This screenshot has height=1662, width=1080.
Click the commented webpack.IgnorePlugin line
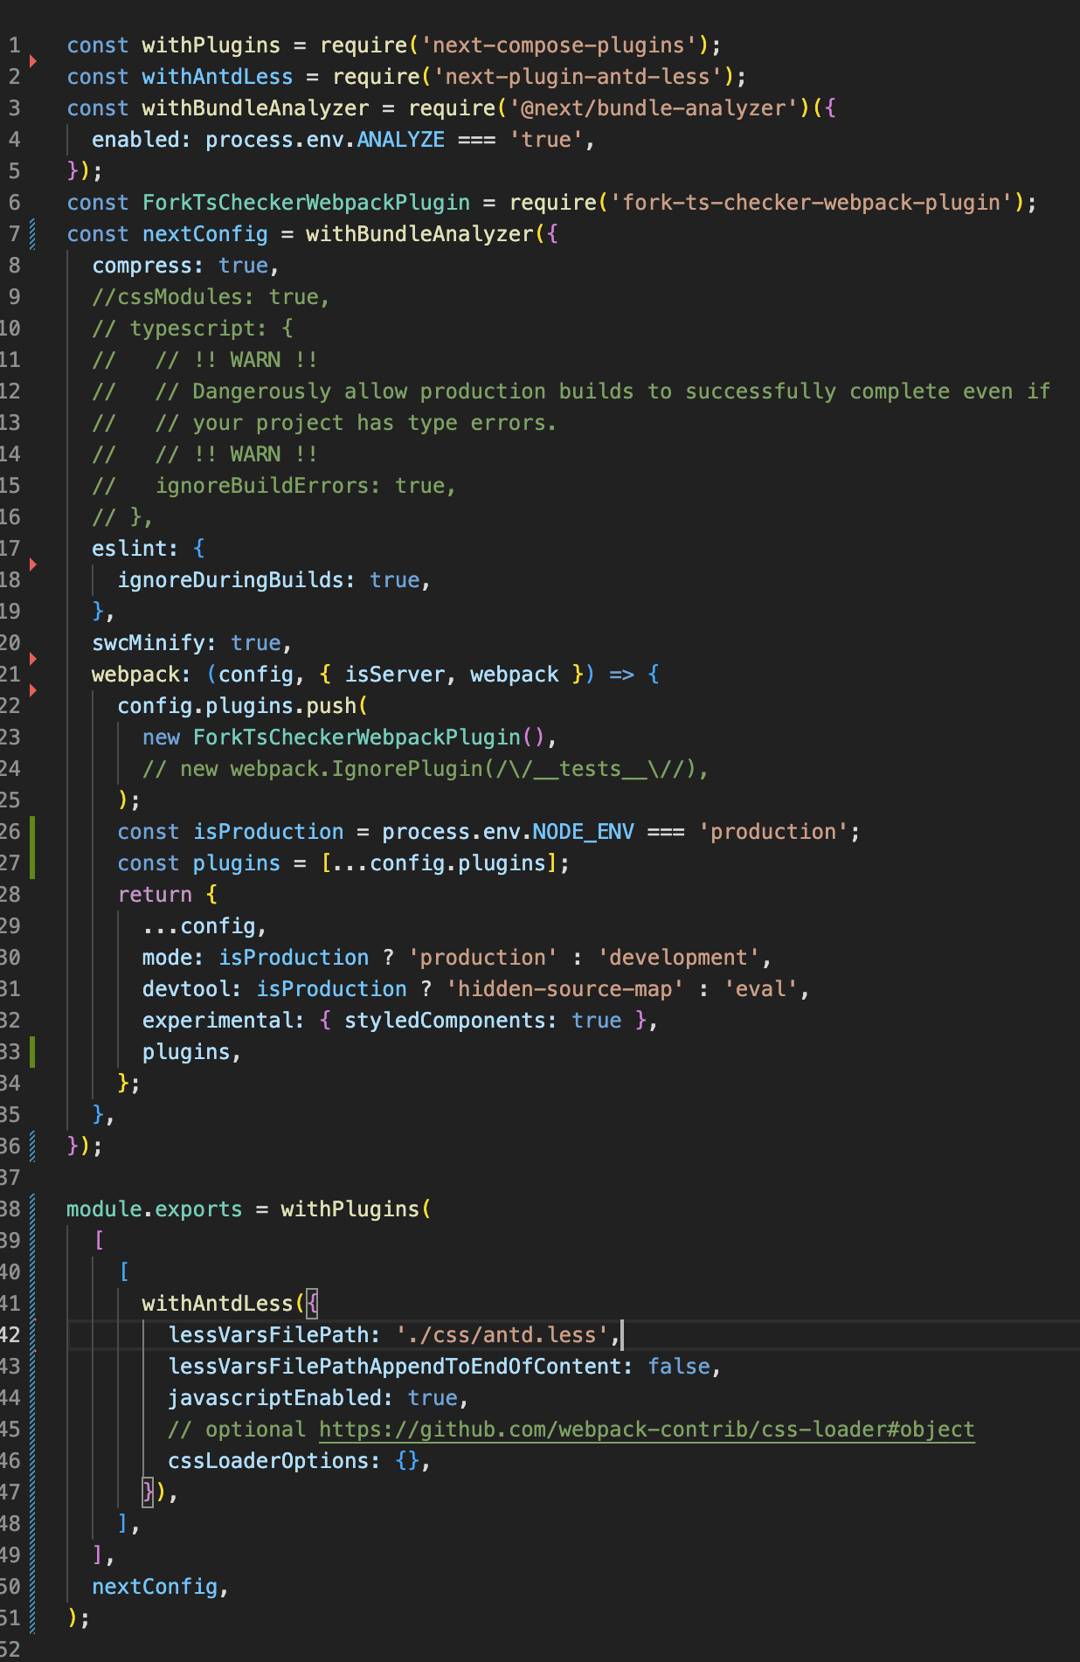click(x=426, y=769)
